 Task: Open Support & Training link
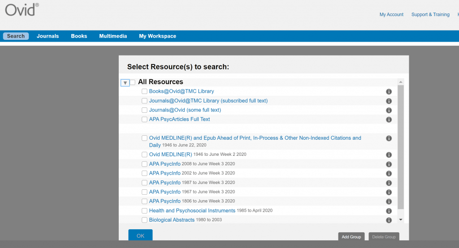coord(430,15)
